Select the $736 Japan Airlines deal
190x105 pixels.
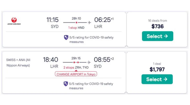[157, 36]
